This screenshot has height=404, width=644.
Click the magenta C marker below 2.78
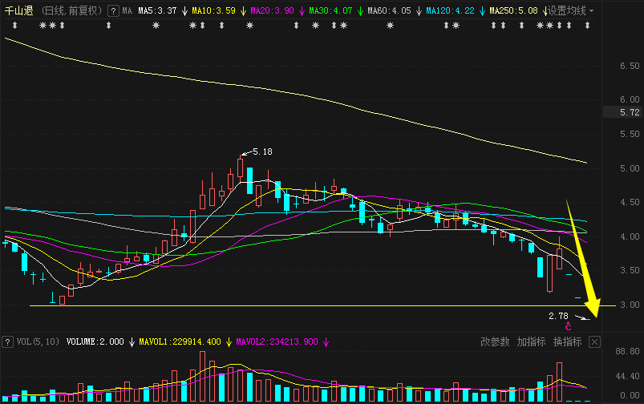(x=568, y=326)
